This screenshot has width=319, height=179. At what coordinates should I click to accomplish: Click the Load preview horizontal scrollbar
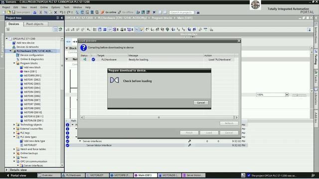(159, 117)
